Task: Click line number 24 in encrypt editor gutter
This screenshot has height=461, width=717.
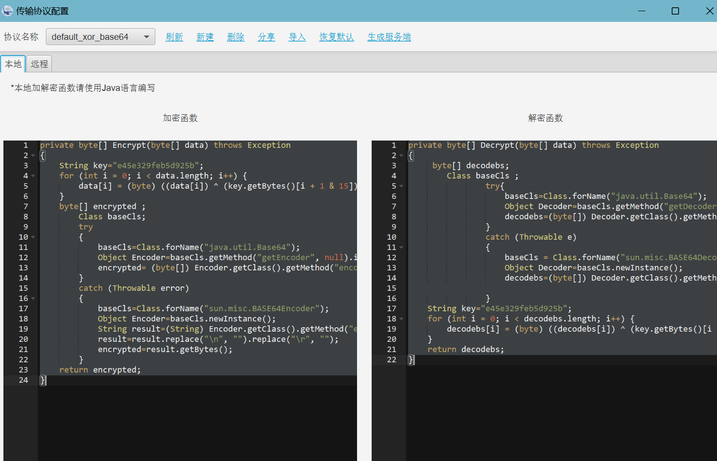Action: tap(23, 380)
